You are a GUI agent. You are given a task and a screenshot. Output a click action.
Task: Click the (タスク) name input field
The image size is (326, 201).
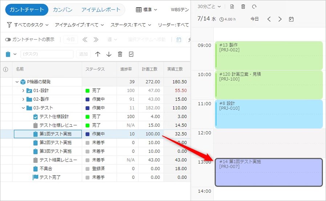pyautogui.click(x=47, y=54)
